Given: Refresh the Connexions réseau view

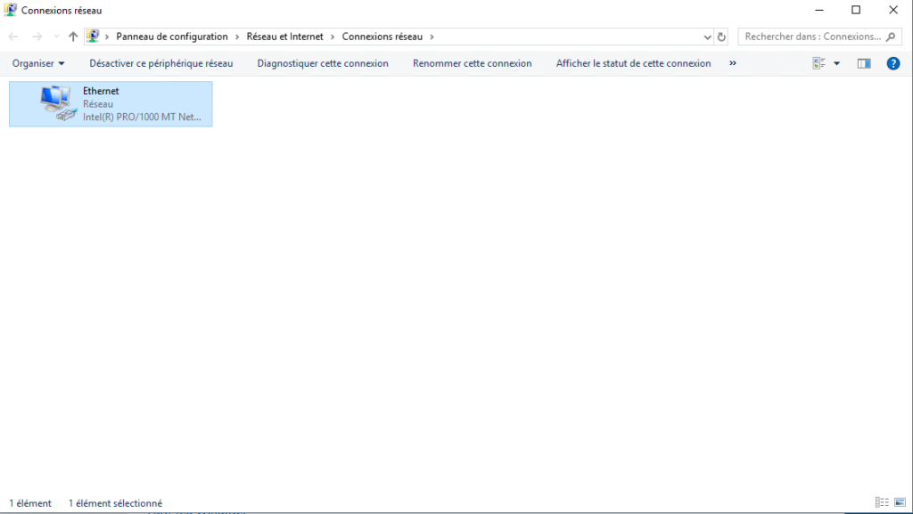Looking at the screenshot, I should pyautogui.click(x=721, y=37).
